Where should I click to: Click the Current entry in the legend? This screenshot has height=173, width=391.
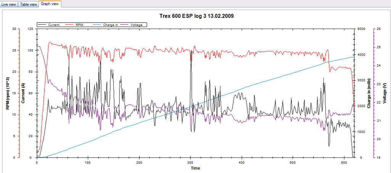coord(55,25)
